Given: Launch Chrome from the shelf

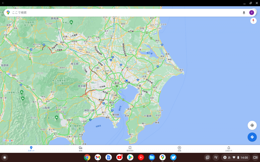Looking at the screenshot, I should (87, 157).
